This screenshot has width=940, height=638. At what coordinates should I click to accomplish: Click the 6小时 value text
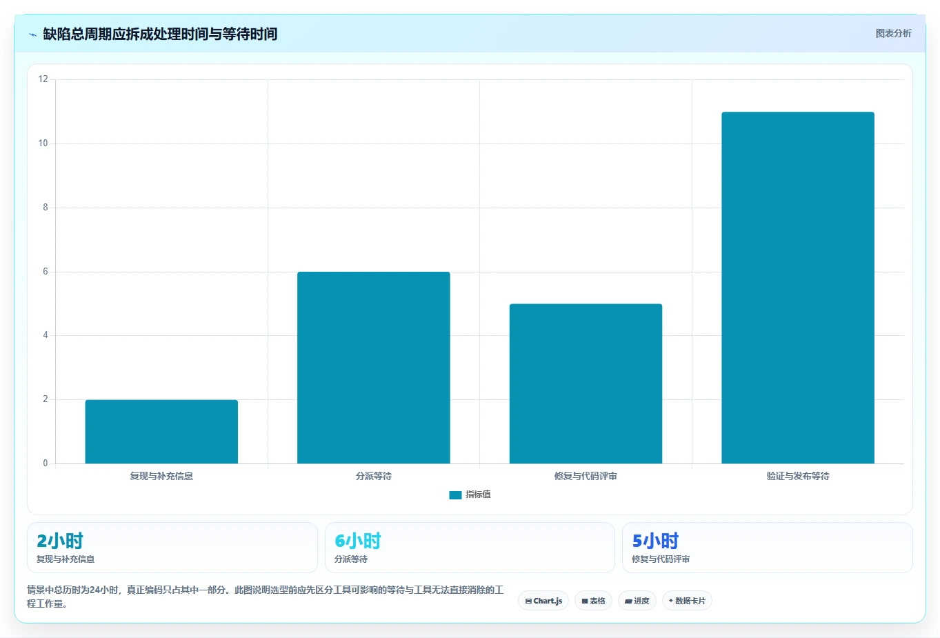tap(358, 541)
